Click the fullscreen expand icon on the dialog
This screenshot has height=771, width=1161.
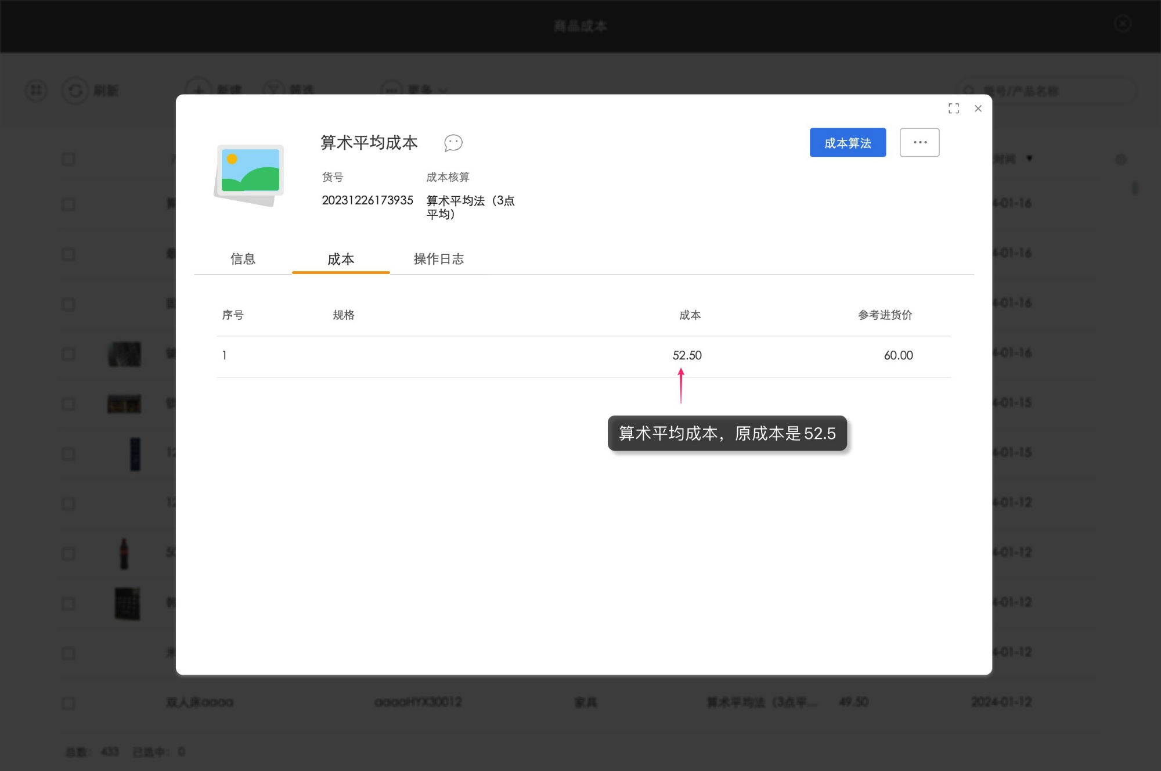[x=954, y=109]
